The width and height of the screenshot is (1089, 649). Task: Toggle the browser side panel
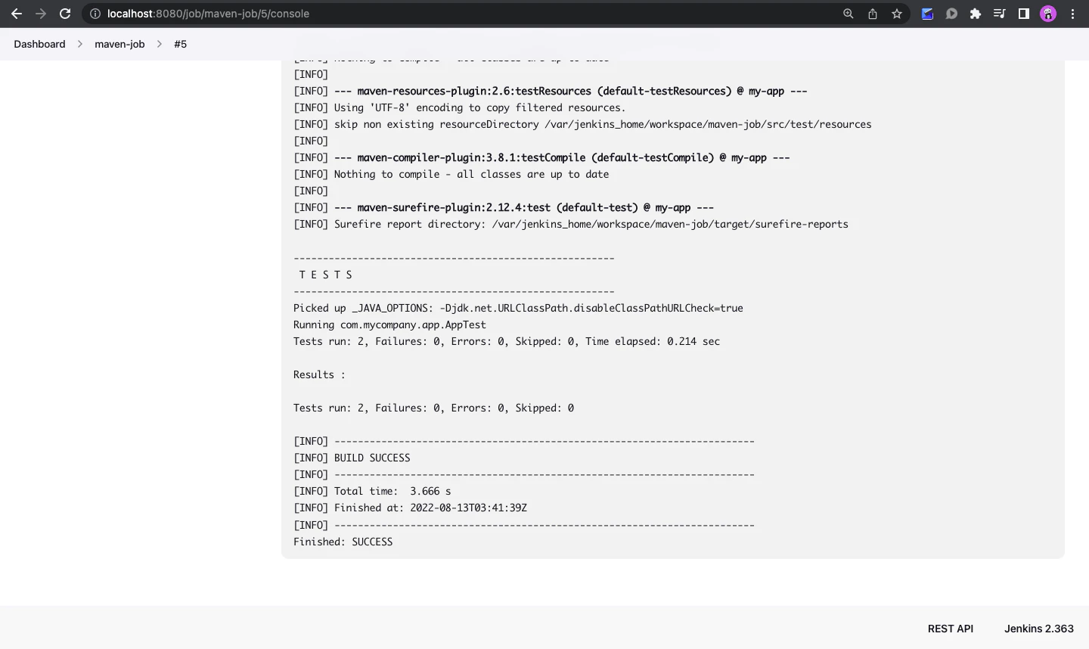click(1024, 14)
